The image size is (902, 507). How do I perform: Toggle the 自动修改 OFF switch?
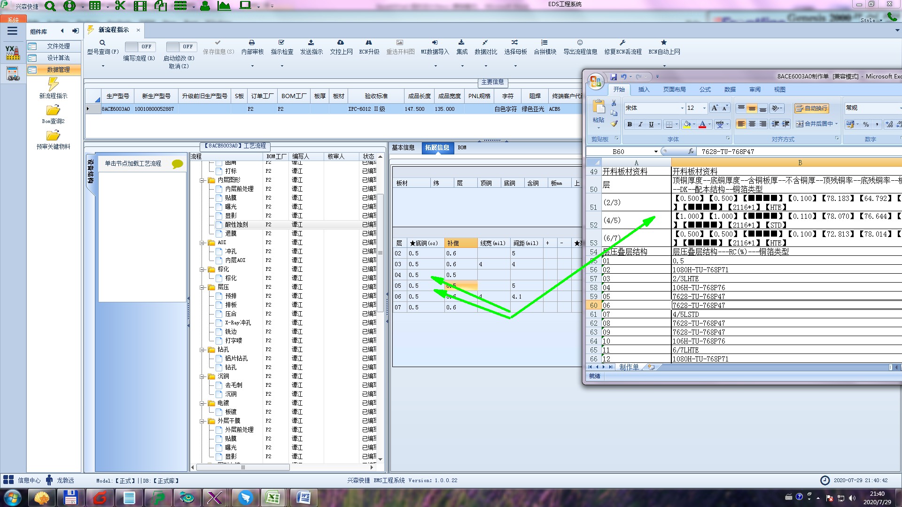click(x=181, y=46)
